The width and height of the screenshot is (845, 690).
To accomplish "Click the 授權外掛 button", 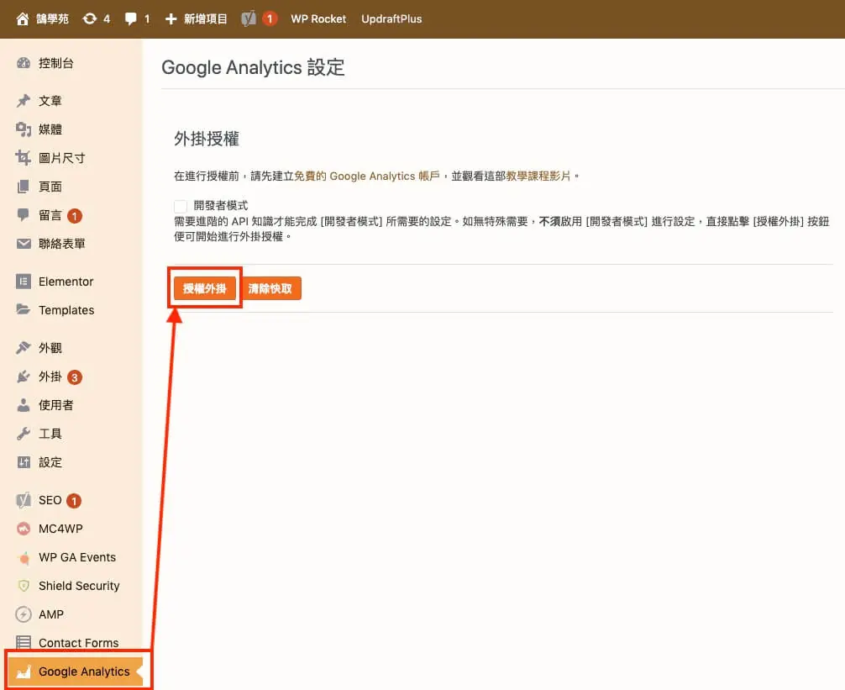I will click(204, 288).
